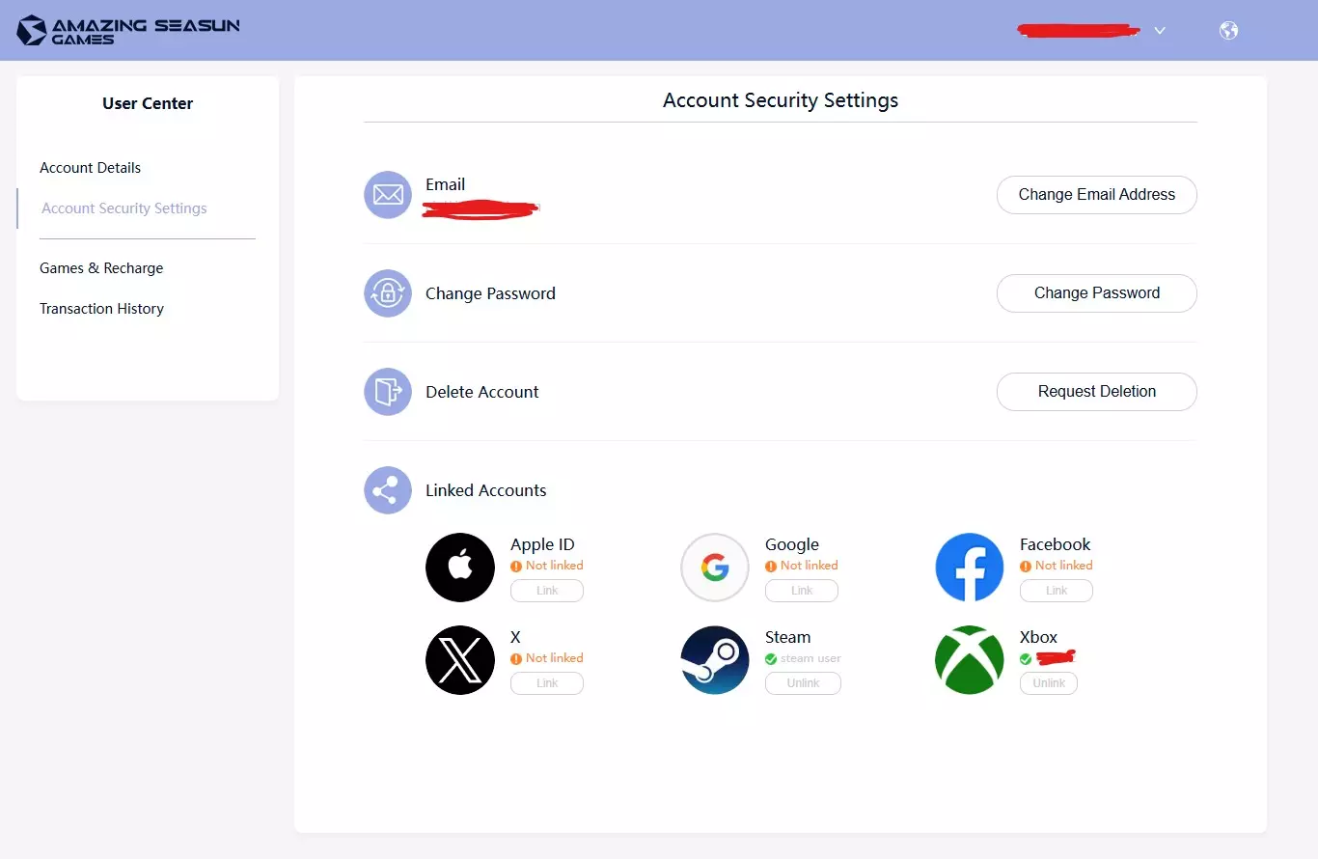
Task: Click the Facebook logo
Action: [x=970, y=568]
